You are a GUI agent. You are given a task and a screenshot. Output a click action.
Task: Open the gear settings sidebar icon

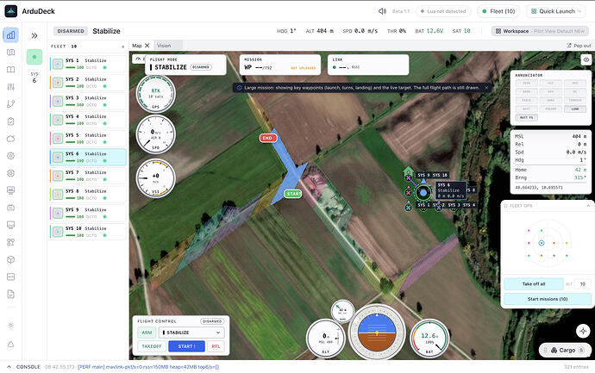click(x=10, y=156)
